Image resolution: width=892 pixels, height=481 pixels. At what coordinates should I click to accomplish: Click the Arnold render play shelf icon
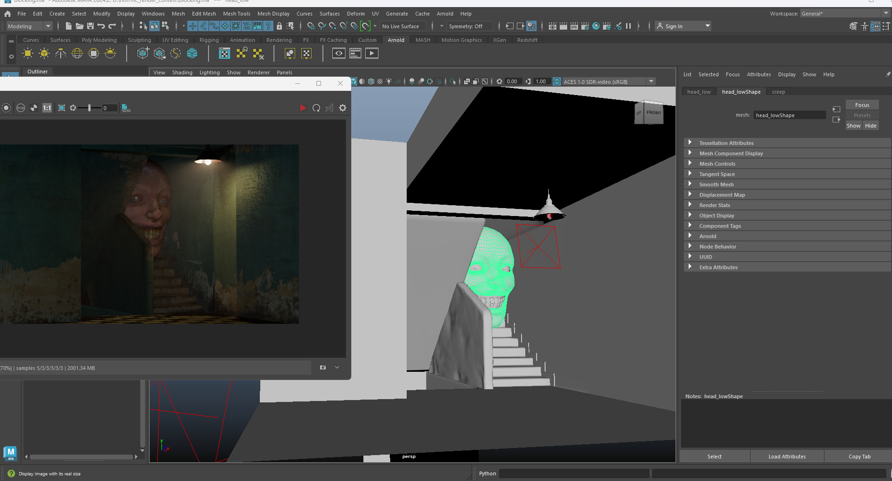[x=372, y=54]
